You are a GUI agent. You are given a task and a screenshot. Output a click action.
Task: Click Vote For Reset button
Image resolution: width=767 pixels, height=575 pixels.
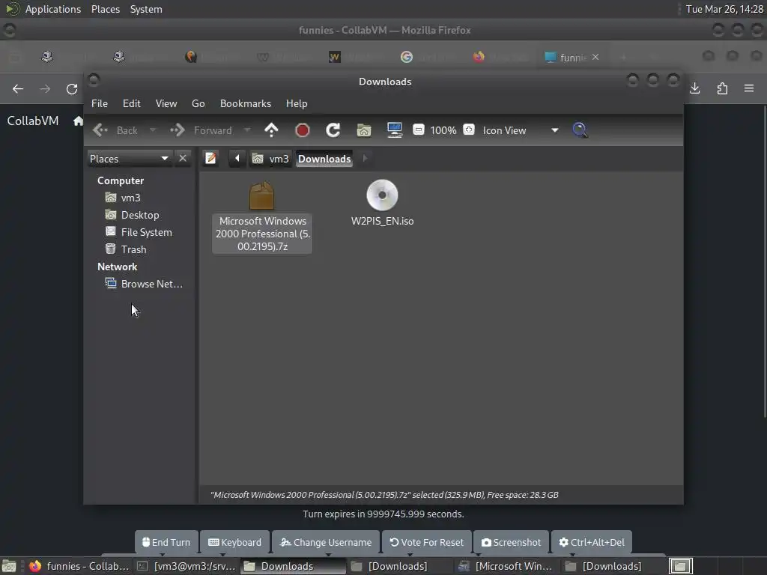pos(426,542)
